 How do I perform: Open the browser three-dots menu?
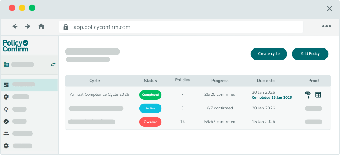(x=326, y=26)
